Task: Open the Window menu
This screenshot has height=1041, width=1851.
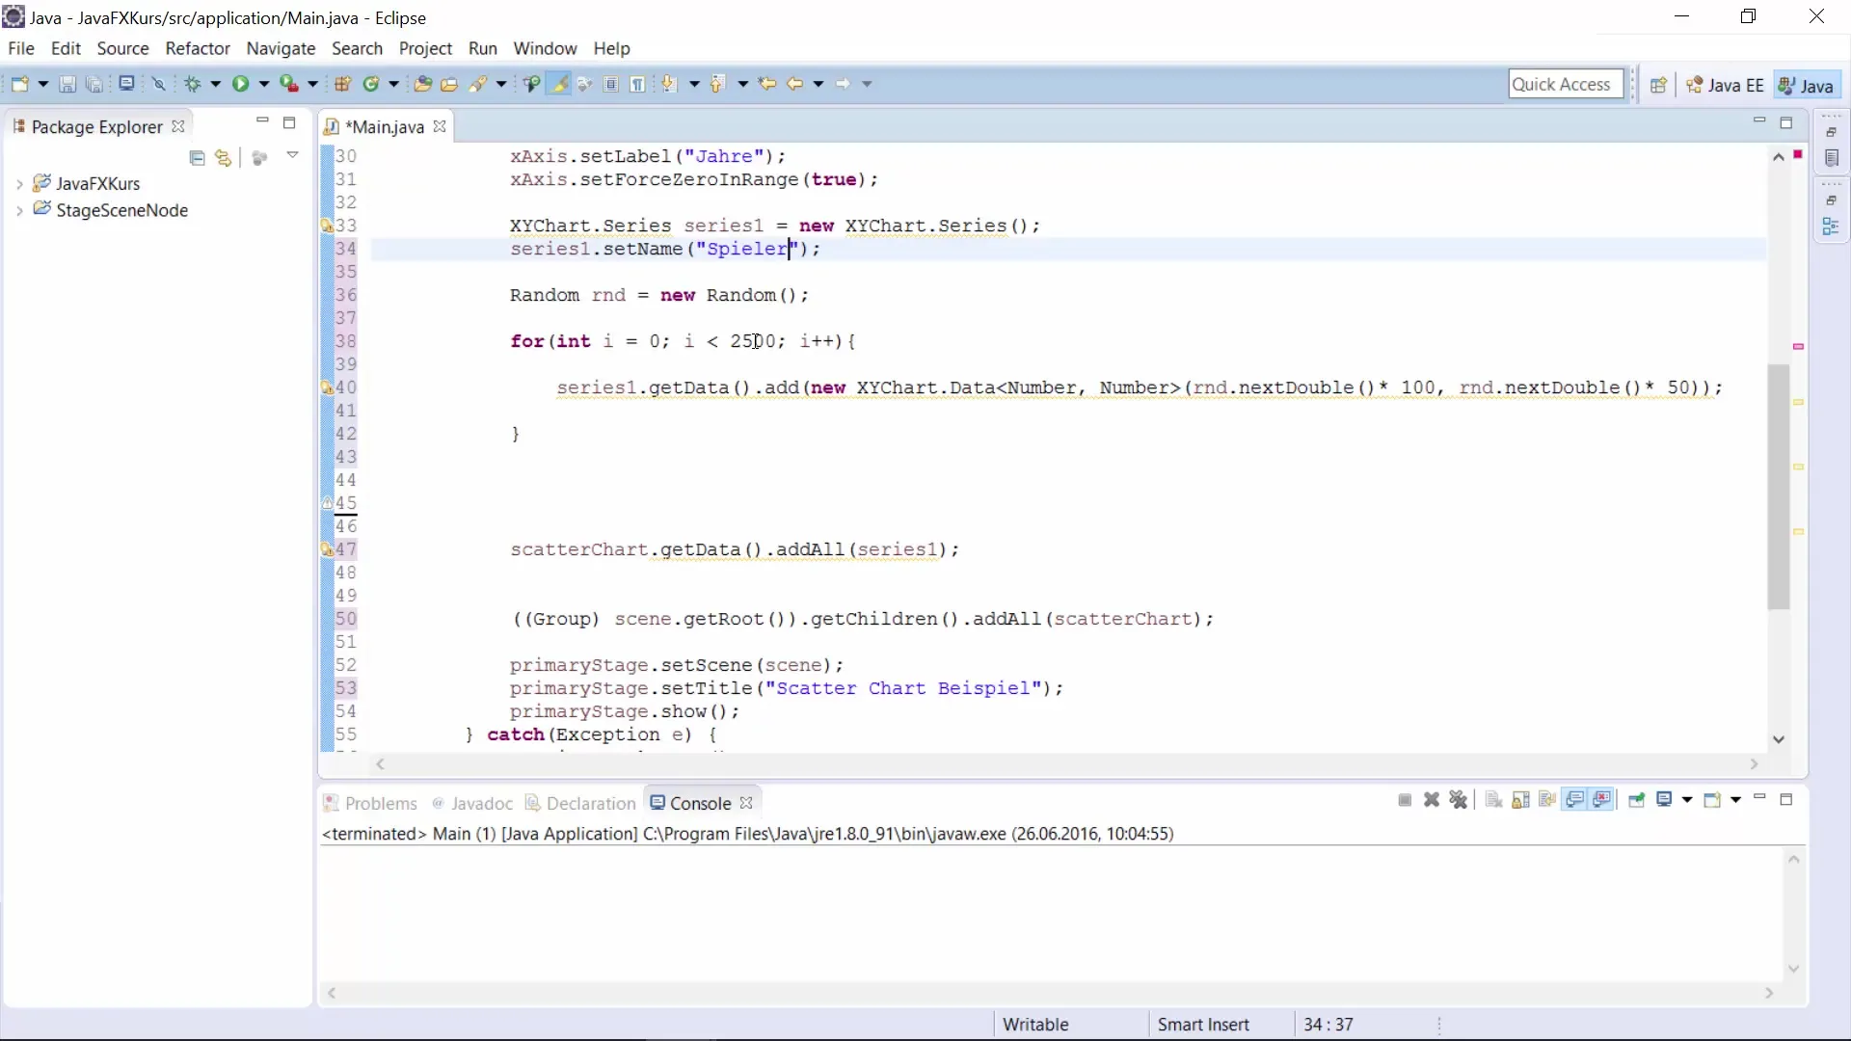Action: 545,48
